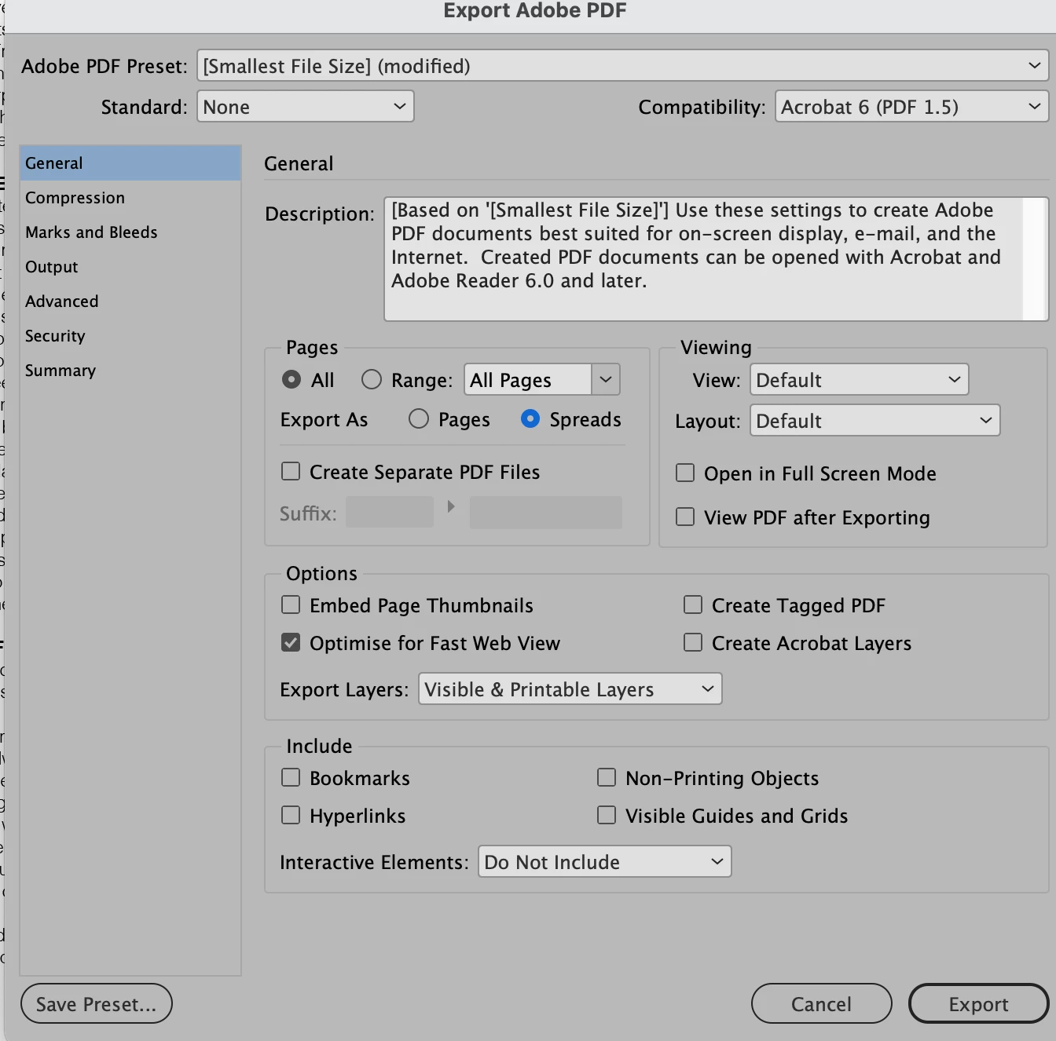Select the All pages radio button

point(291,380)
